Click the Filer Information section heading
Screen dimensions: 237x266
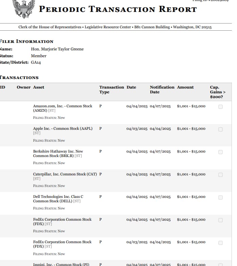[27, 42]
